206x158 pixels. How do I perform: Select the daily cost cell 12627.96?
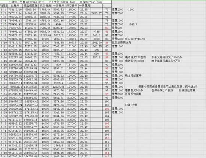58,87
